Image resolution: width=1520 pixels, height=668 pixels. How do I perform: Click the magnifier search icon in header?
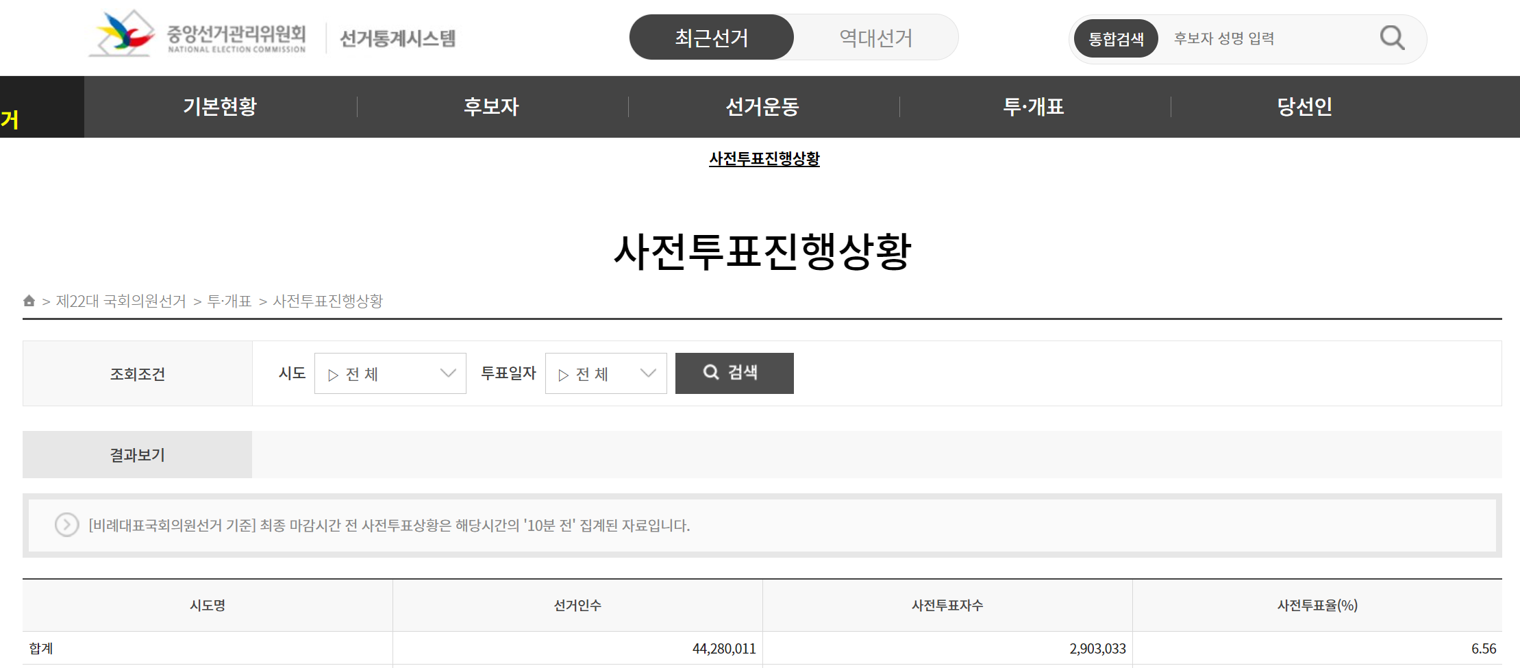click(1392, 38)
